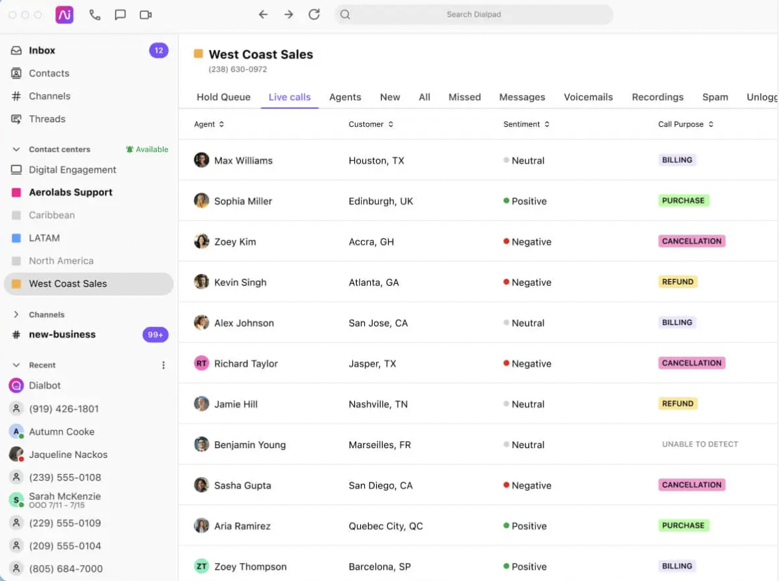The height and width of the screenshot is (581, 780).
Task: Switch to the Missed tab
Action: (464, 97)
